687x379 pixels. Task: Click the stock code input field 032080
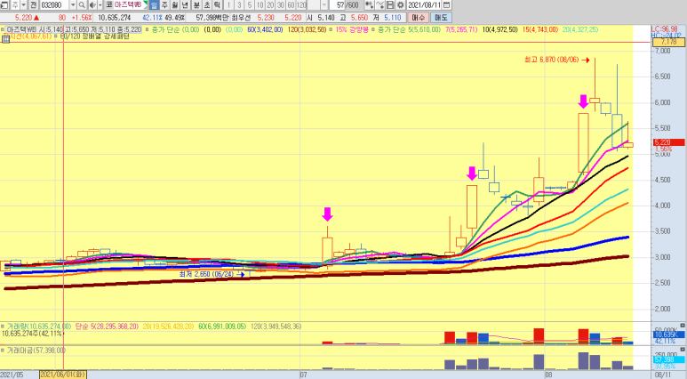pyautogui.click(x=54, y=5)
